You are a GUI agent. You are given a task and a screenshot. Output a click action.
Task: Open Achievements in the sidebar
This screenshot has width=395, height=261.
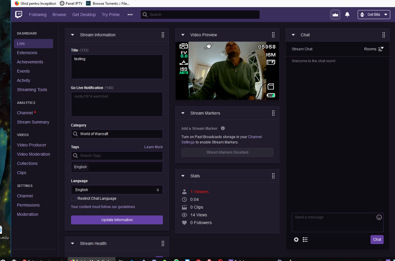tap(30, 62)
